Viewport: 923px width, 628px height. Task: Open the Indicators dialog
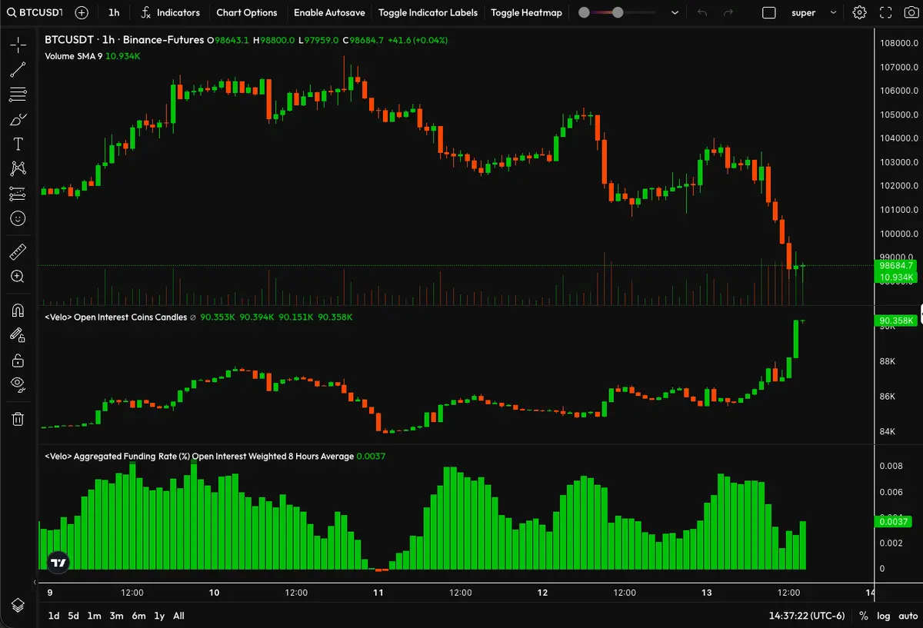coord(170,12)
